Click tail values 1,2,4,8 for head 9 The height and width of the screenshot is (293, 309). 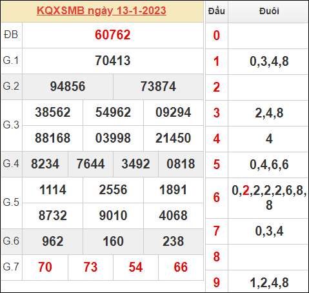click(x=269, y=283)
